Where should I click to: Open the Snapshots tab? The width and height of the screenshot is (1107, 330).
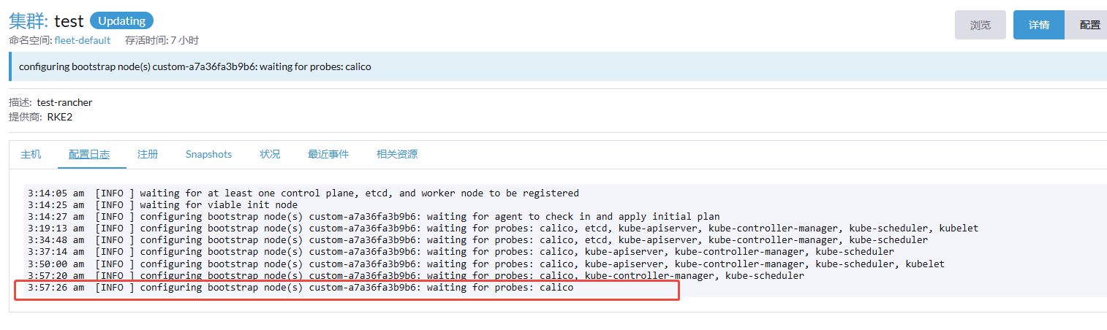tap(208, 154)
